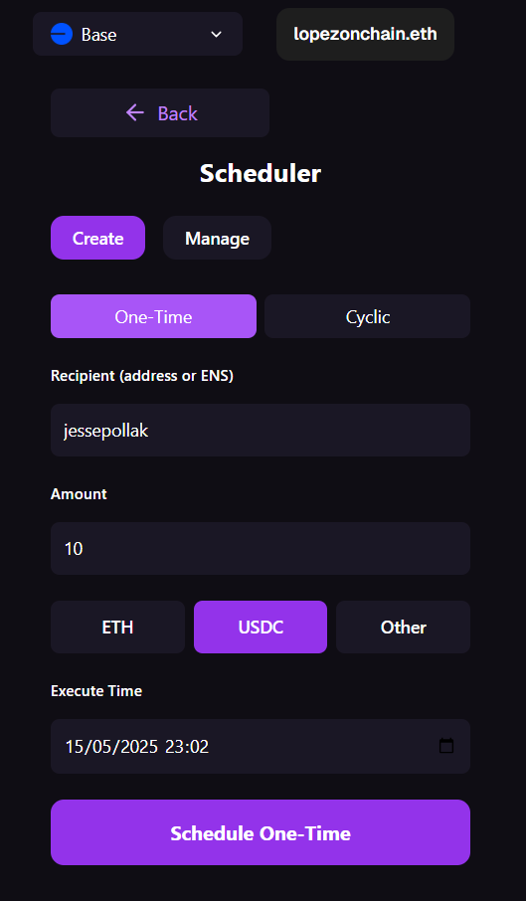The width and height of the screenshot is (526, 901).
Task: Expand the network chevron next to Base
Action: click(217, 35)
